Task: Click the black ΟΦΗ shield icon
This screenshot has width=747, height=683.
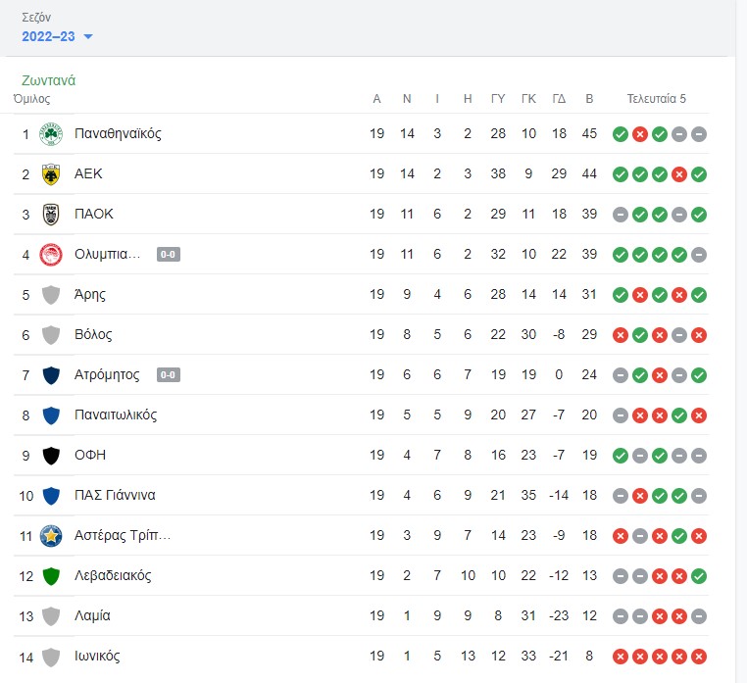Action: pyautogui.click(x=51, y=456)
